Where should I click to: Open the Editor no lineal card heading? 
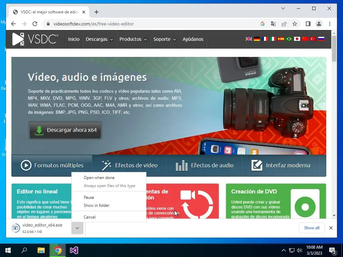pos(37,191)
